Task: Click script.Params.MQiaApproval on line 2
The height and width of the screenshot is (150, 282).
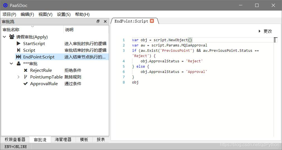Action: pos(179,45)
